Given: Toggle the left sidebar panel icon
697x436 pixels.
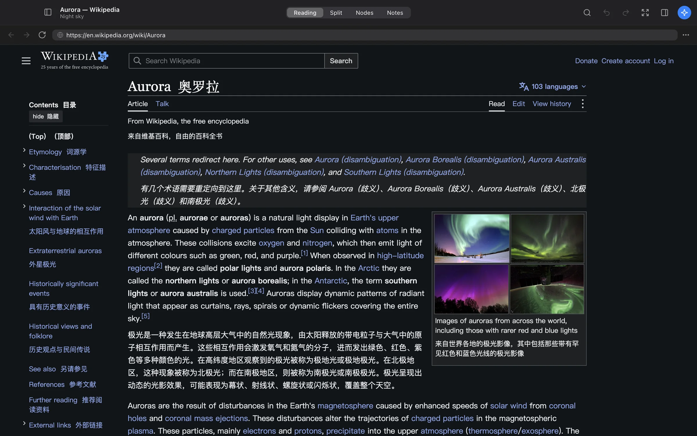Looking at the screenshot, I should (x=48, y=12).
